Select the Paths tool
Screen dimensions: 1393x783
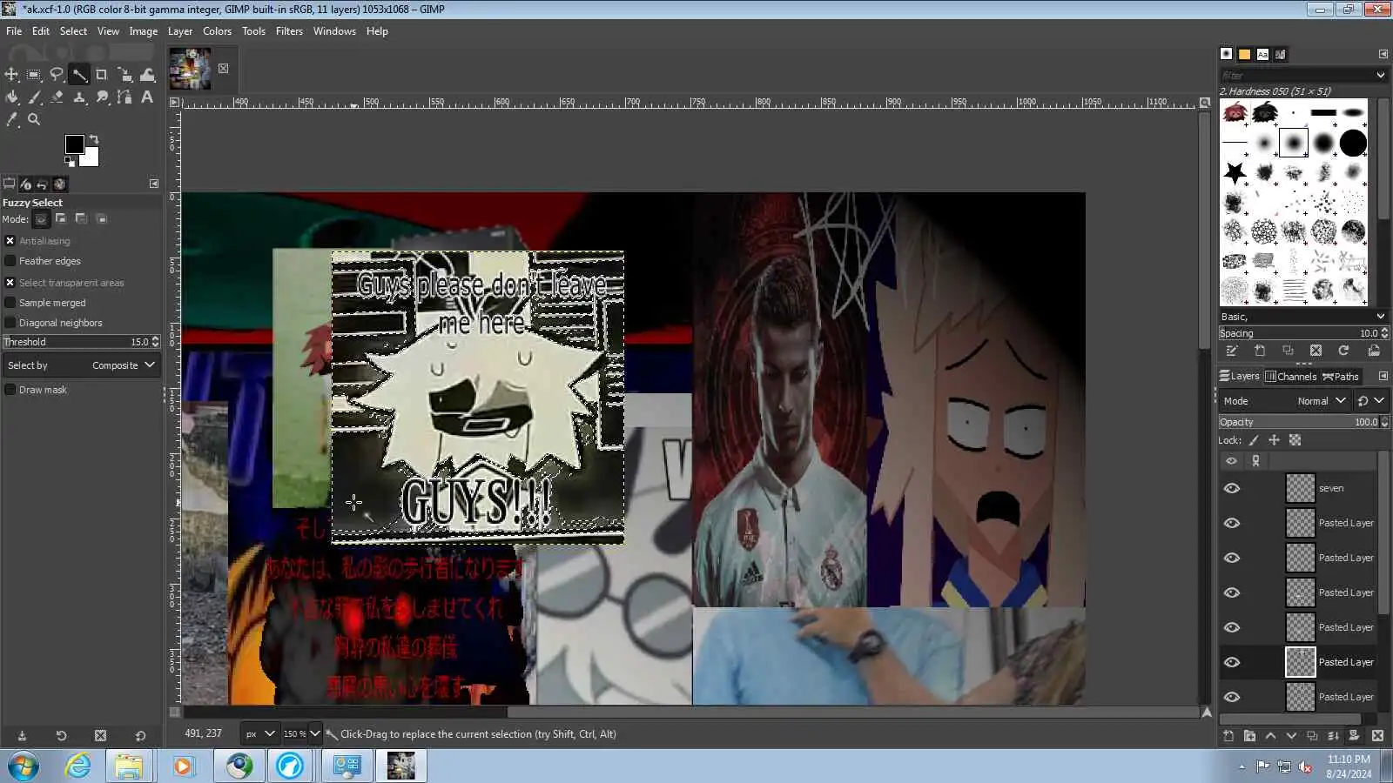(124, 97)
